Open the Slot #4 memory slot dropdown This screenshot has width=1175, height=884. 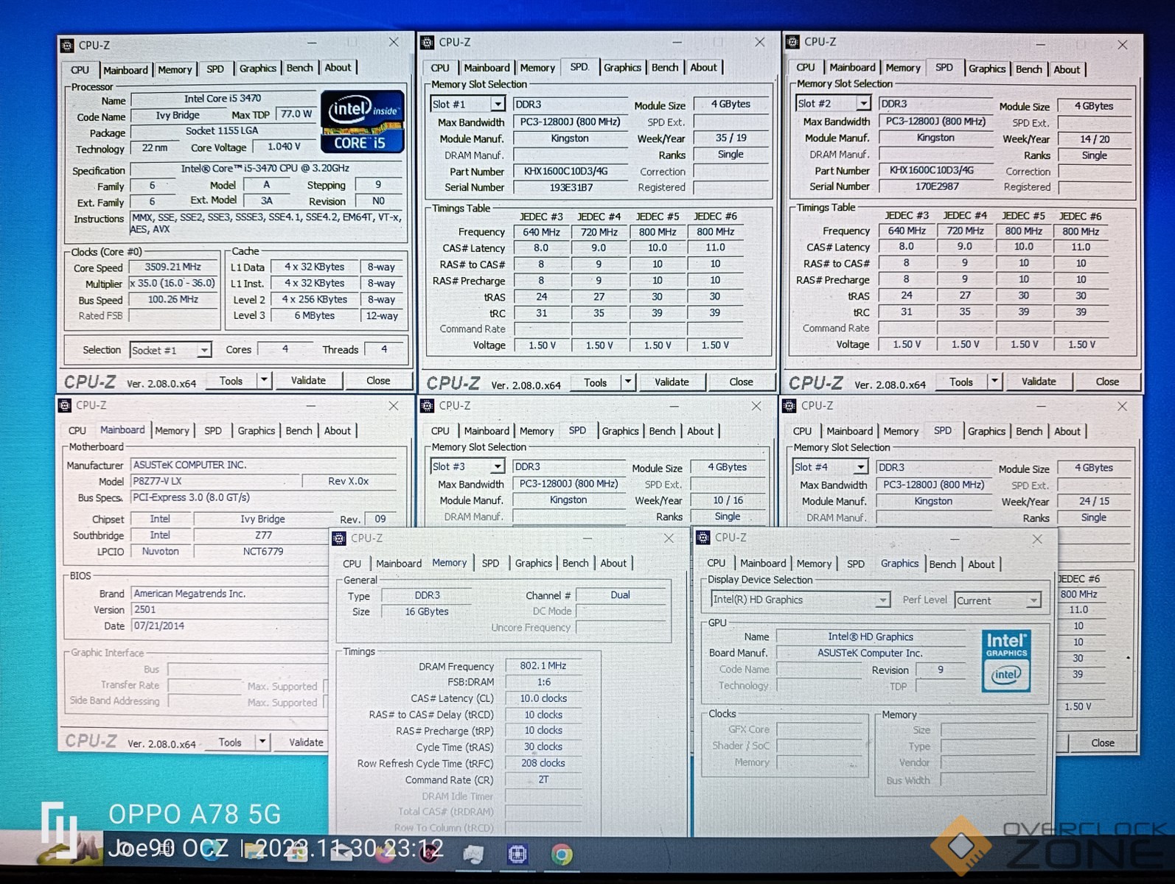click(860, 467)
